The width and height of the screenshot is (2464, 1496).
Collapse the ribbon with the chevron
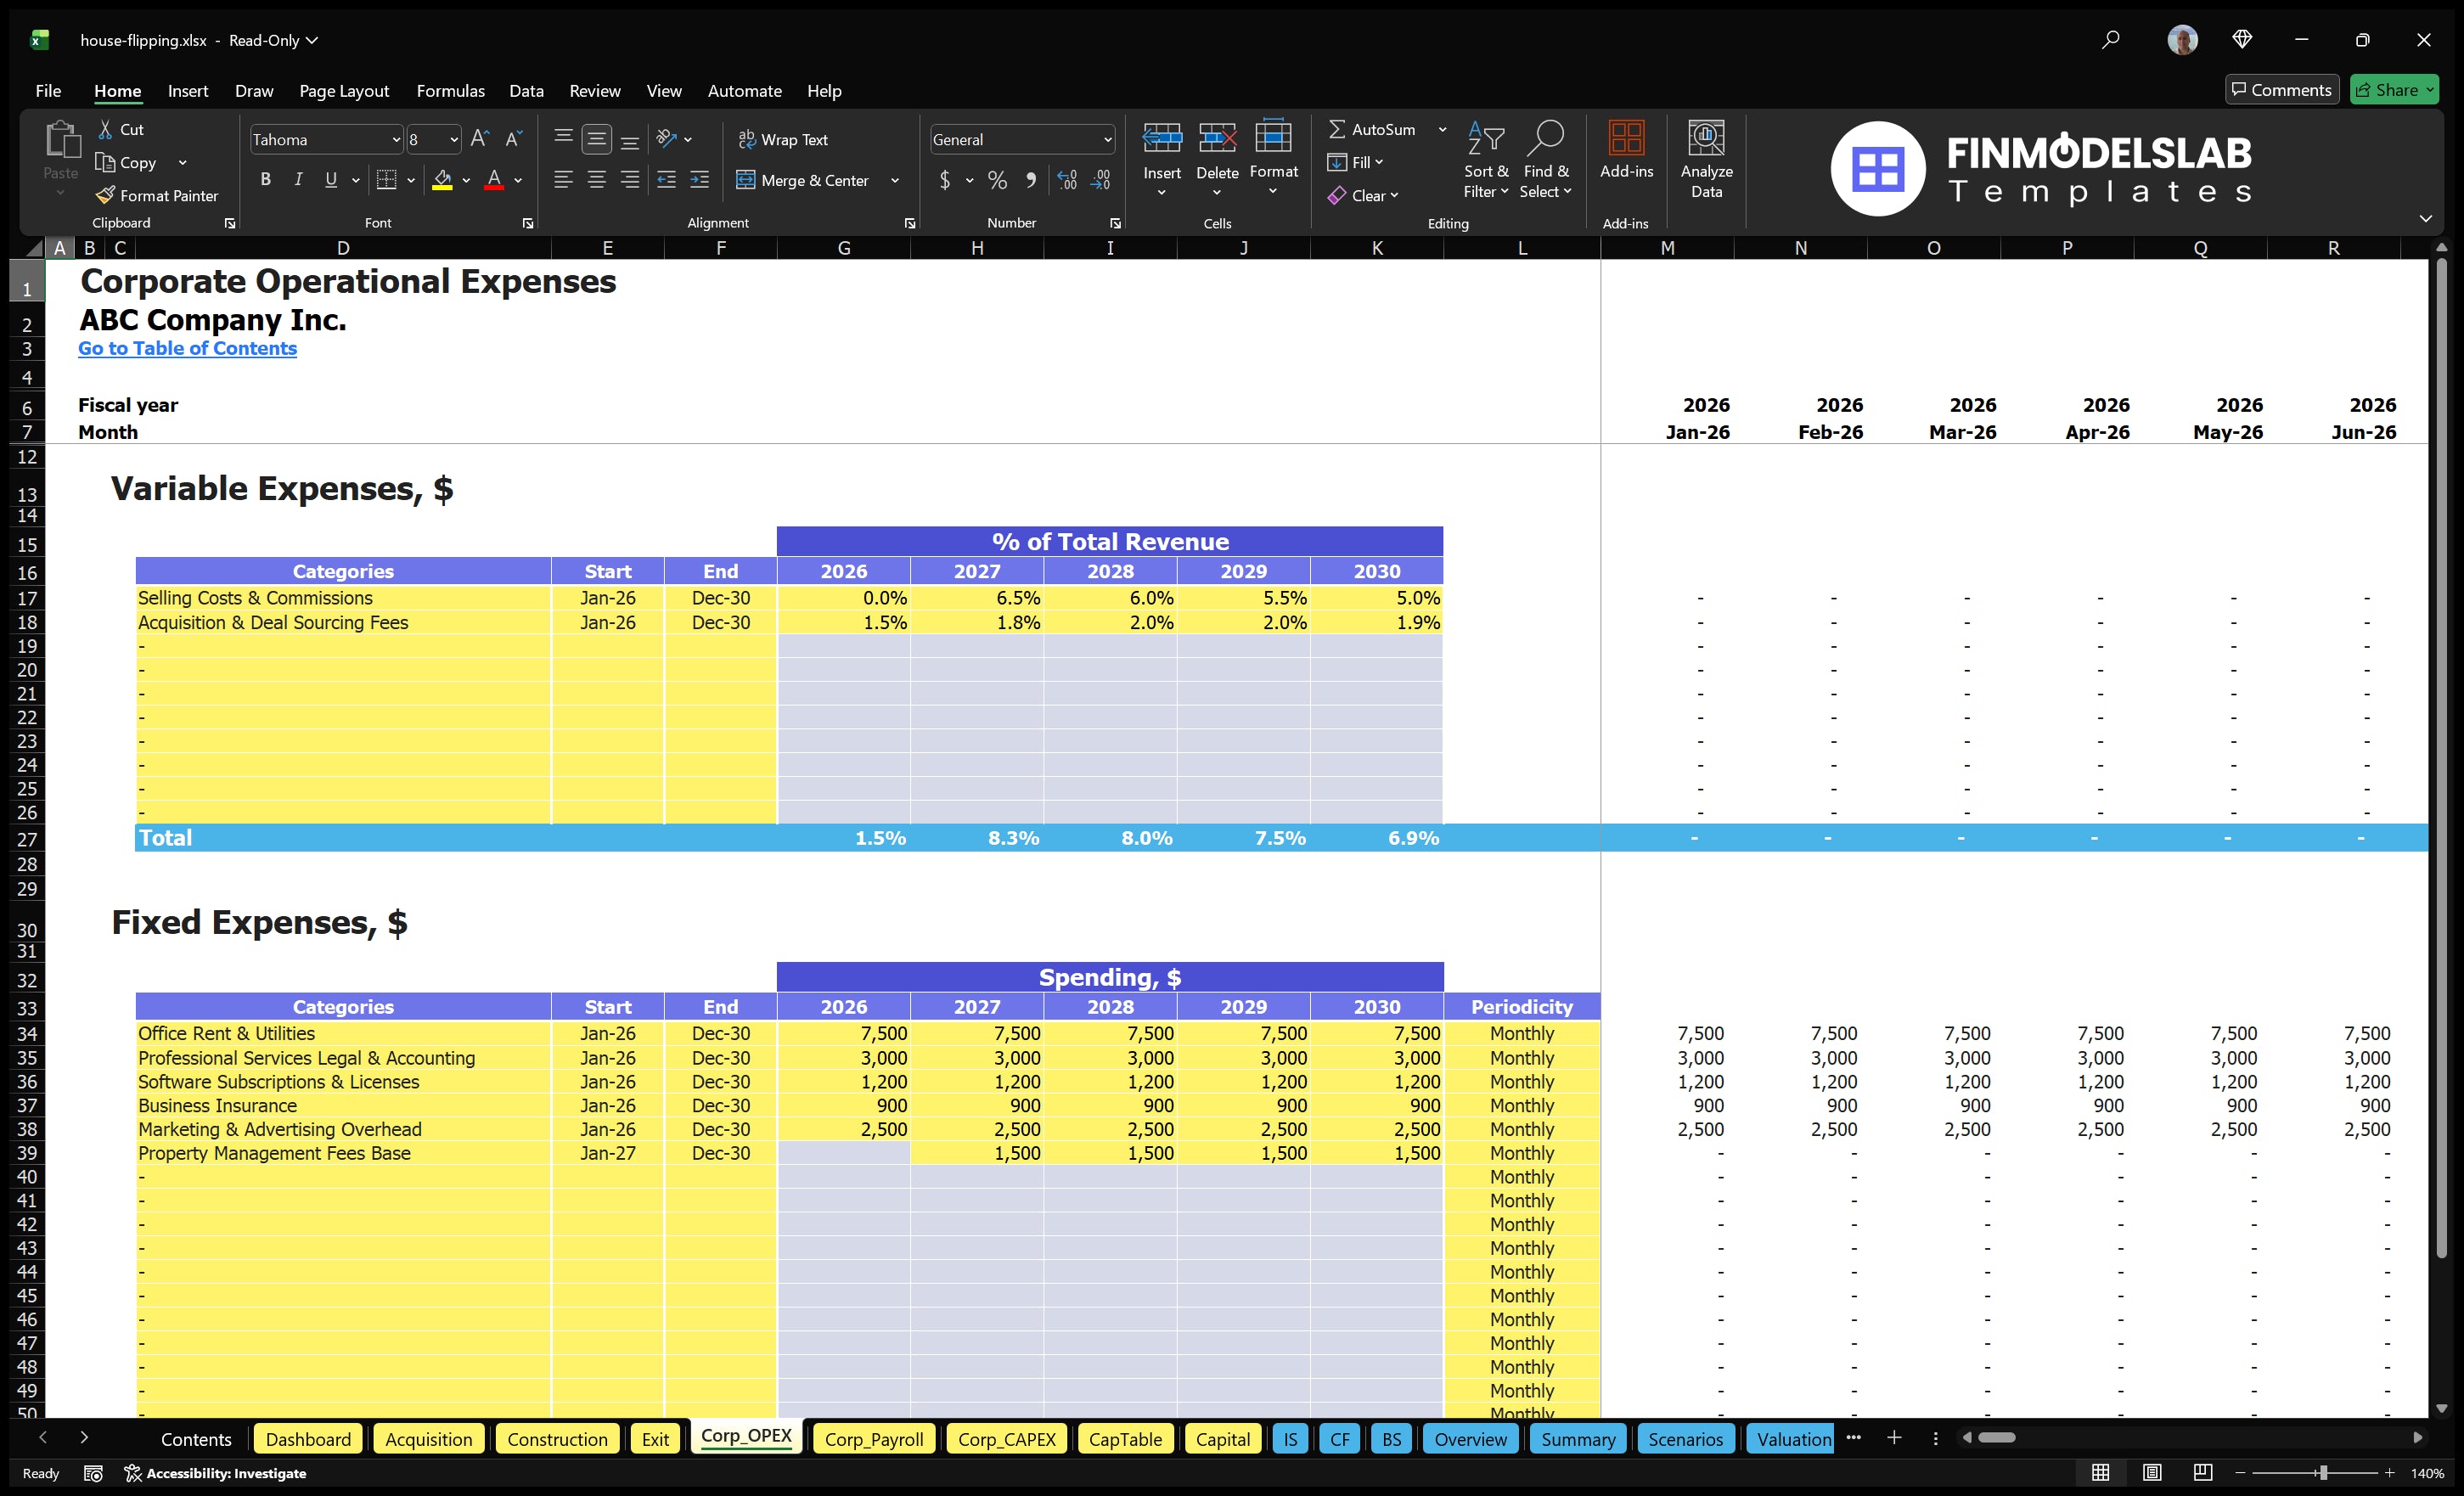coord(2425,218)
